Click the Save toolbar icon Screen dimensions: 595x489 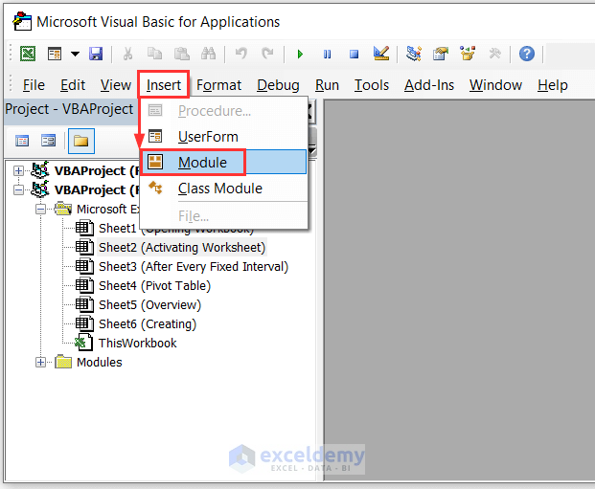click(x=96, y=54)
